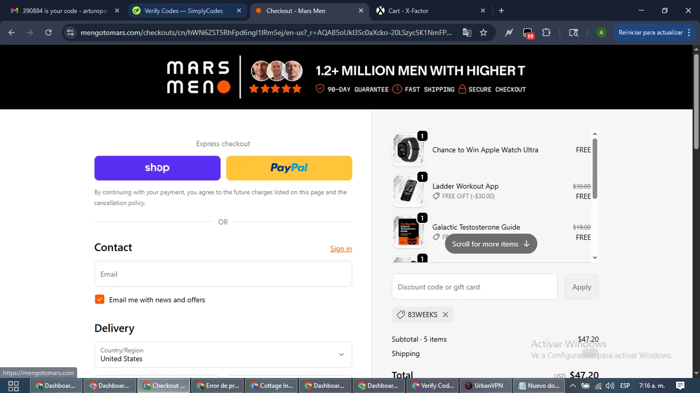This screenshot has height=393, width=700.
Task: Click the Discount code or gift card field
Action: (x=475, y=287)
